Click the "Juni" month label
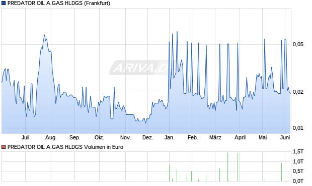 pos(285,137)
